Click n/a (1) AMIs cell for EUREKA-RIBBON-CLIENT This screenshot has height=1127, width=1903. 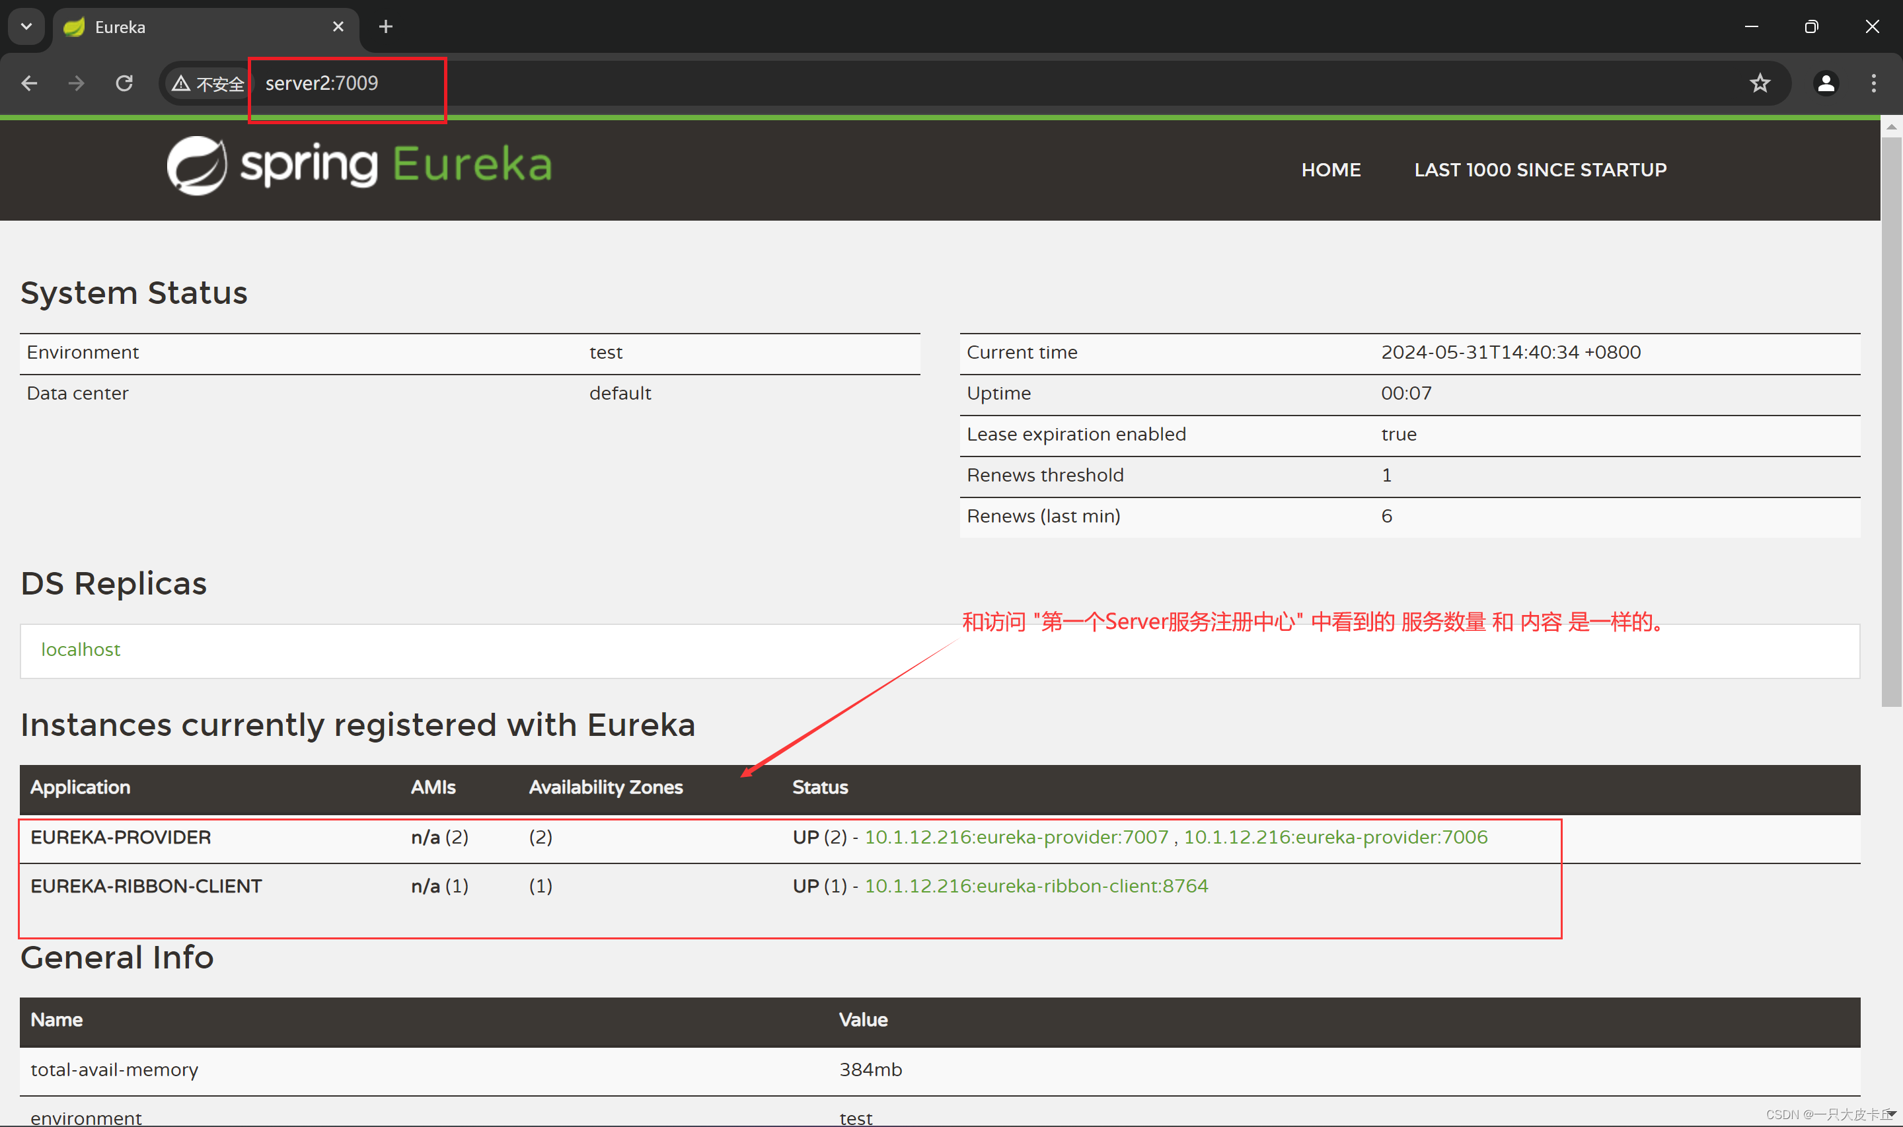pyautogui.click(x=439, y=885)
